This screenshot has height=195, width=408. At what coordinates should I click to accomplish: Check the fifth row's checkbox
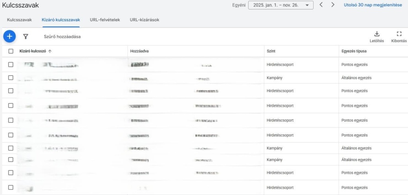point(11,120)
